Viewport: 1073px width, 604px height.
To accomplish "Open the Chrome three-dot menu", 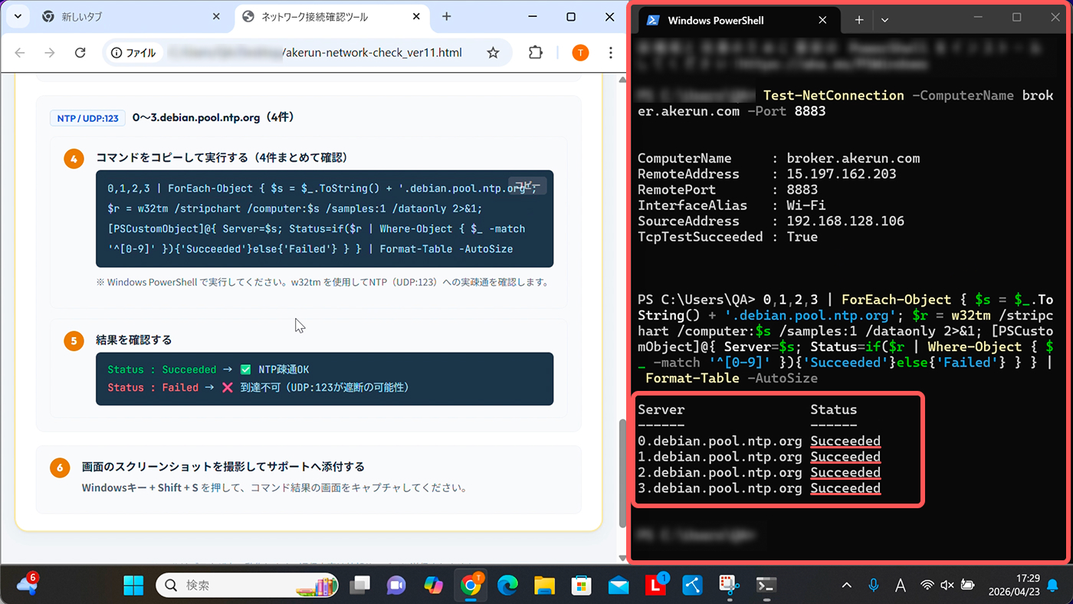I will (611, 53).
